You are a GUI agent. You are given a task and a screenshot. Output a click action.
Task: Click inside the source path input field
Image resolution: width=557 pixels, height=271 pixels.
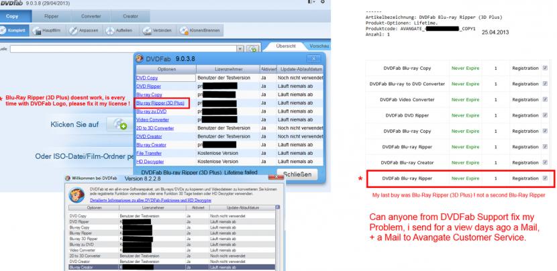click(x=123, y=49)
